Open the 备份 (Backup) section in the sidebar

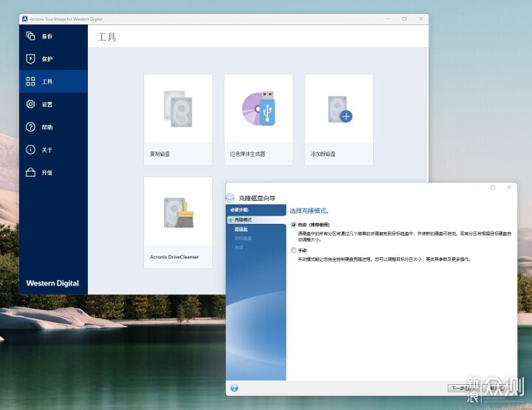point(53,36)
